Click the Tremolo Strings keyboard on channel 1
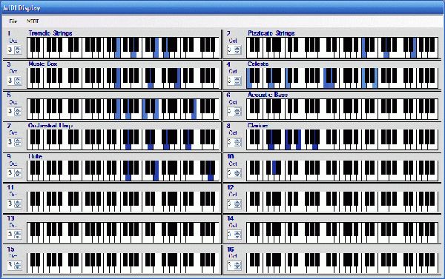The height and width of the screenshot is (279, 445). 123,47
